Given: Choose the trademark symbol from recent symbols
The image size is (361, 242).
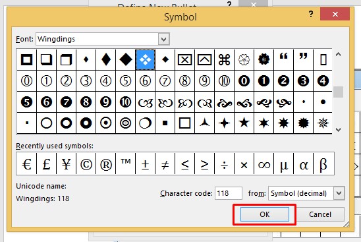Looking at the screenshot, I should tap(125, 164).
